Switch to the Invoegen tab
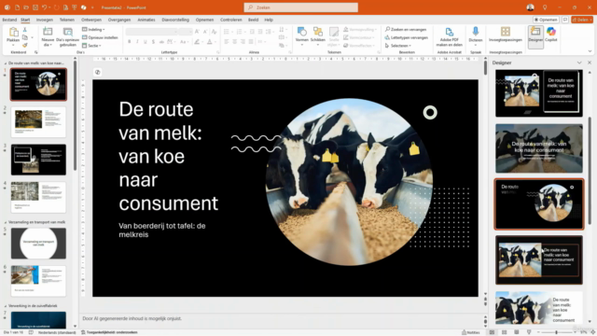Image resolution: width=597 pixels, height=336 pixels. coord(45,20)
